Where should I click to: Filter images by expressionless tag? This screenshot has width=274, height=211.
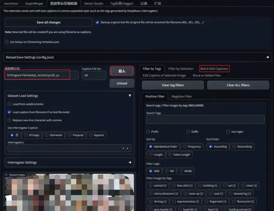[186, 201]
